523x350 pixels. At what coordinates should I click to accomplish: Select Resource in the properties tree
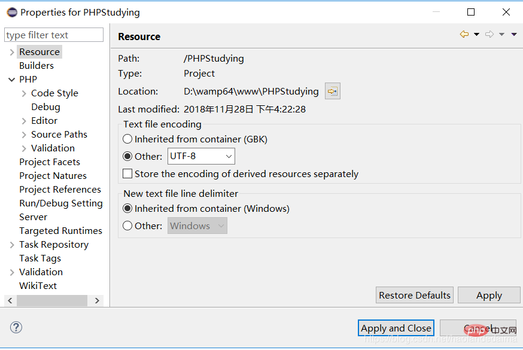tap(39, 52)
